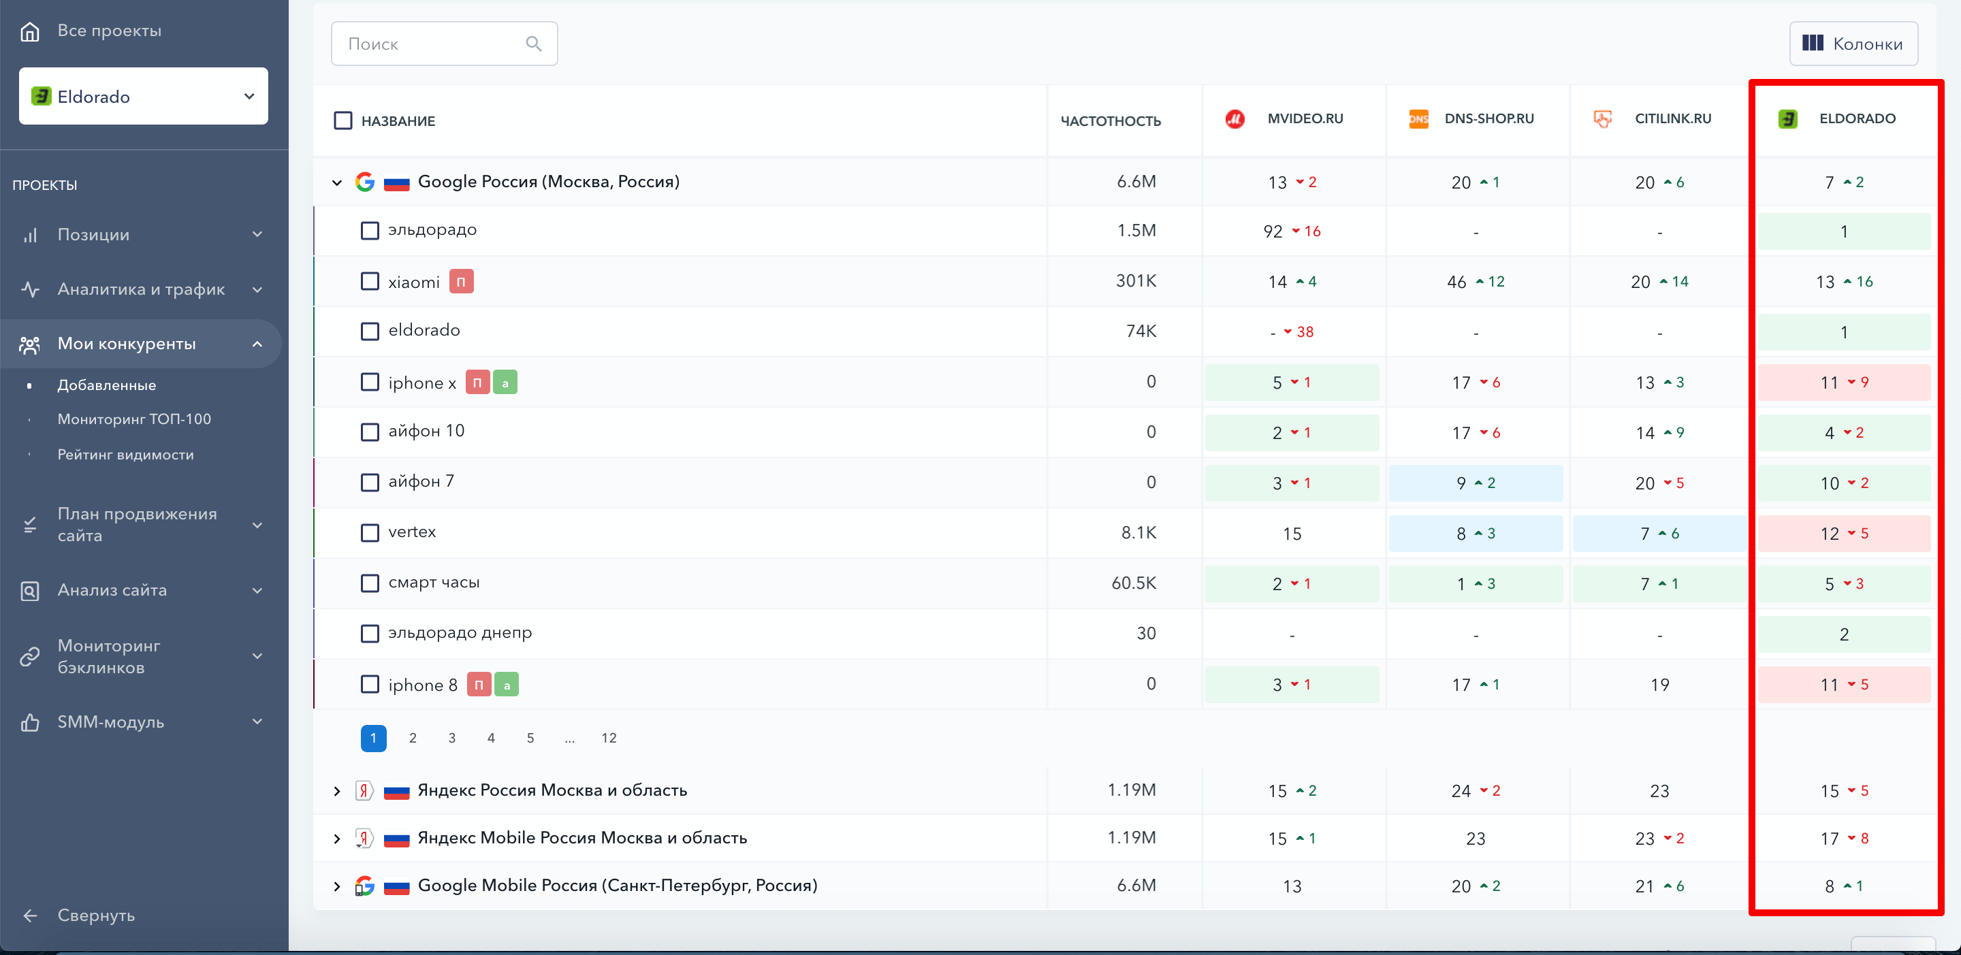Click the Мои конкуренты people icon
The height and width of the screenshot is (955, 1961).
click(x=30, y=344)
